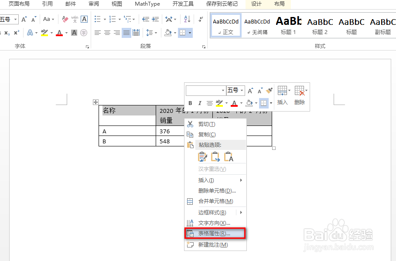This screenshot has height=261, width=396.
Task: Select the Pinyin guide icon in Font group
Action: [x=75, y=19]
